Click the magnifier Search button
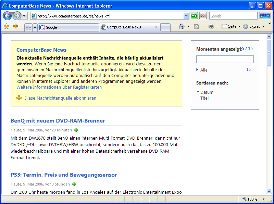Image resolution: width=274 pixels, height=204 pixels. [262, 16]
